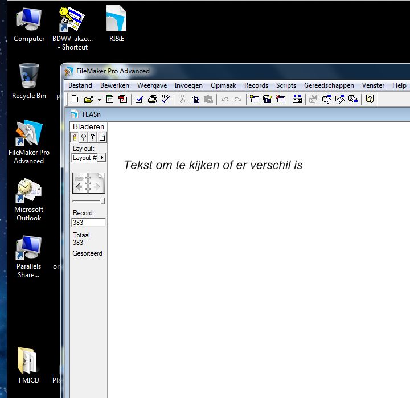Viewport: 410px width, 398px height.
Task: Open the Opmaak menu
Action: point(224,85)
